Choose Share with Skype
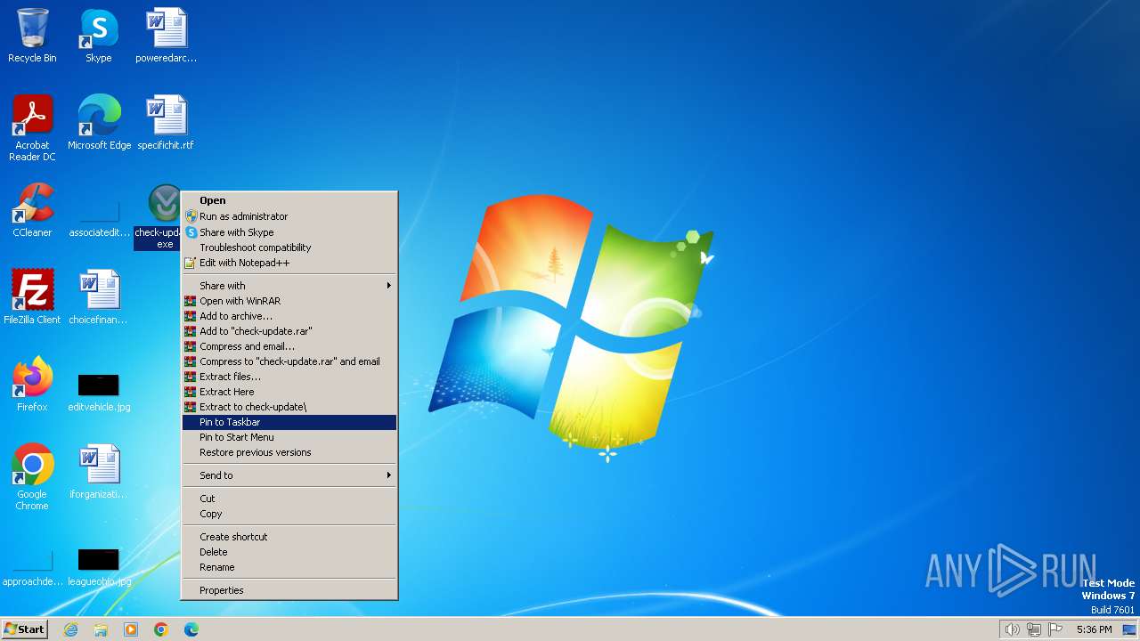 pos(289,232)
